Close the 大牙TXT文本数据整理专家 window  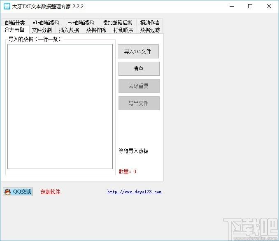coord(269,6)
